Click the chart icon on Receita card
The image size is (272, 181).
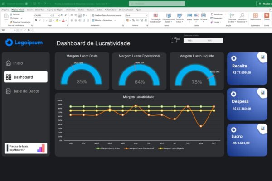pos(262,57)
